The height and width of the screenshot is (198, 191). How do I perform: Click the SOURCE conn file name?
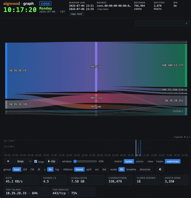[x=114, y=6]
